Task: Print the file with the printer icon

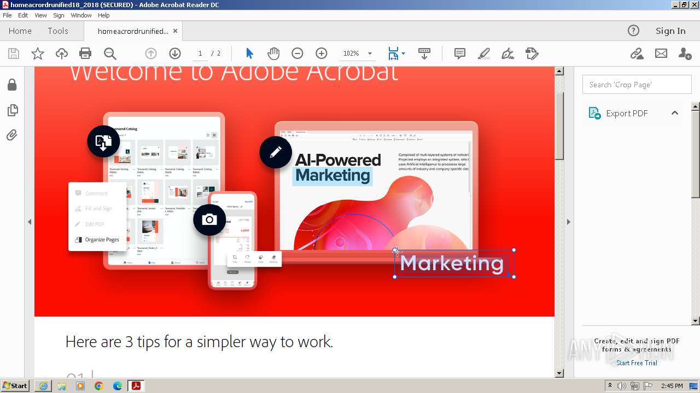Action: pyautogui.click(x=85, y=53)
